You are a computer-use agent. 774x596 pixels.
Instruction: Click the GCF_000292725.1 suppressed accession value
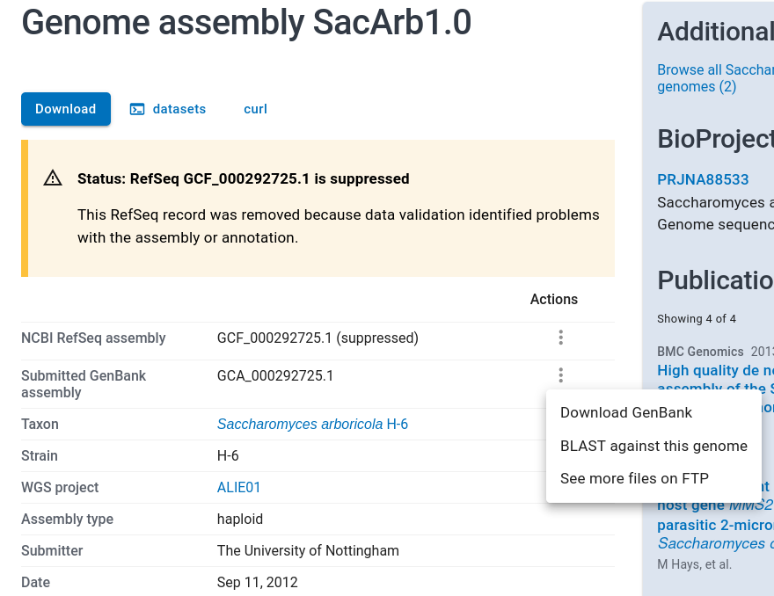coord(318,338)
